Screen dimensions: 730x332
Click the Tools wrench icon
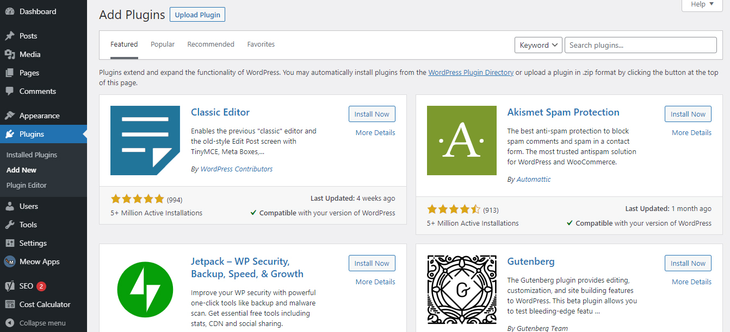[x=10, y=225]
